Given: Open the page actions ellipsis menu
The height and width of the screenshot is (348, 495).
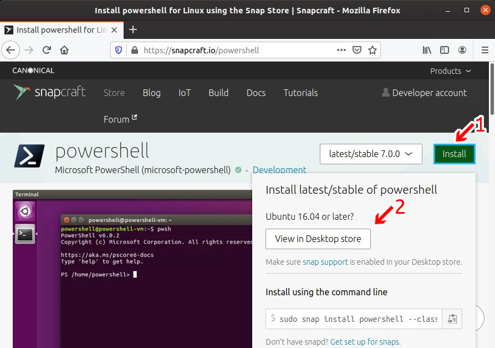Looking at the screenshot, I should click(341, 50).
